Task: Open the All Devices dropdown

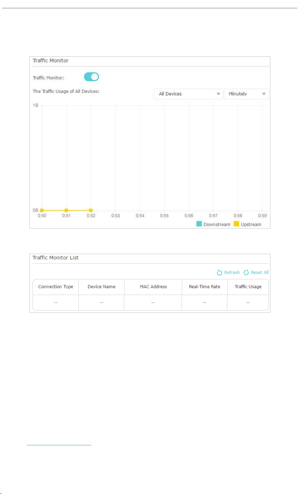Action: coord(189,94)
